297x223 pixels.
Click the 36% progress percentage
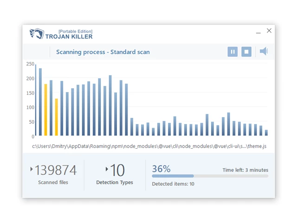pyautogui.click(x=161, y=169)
